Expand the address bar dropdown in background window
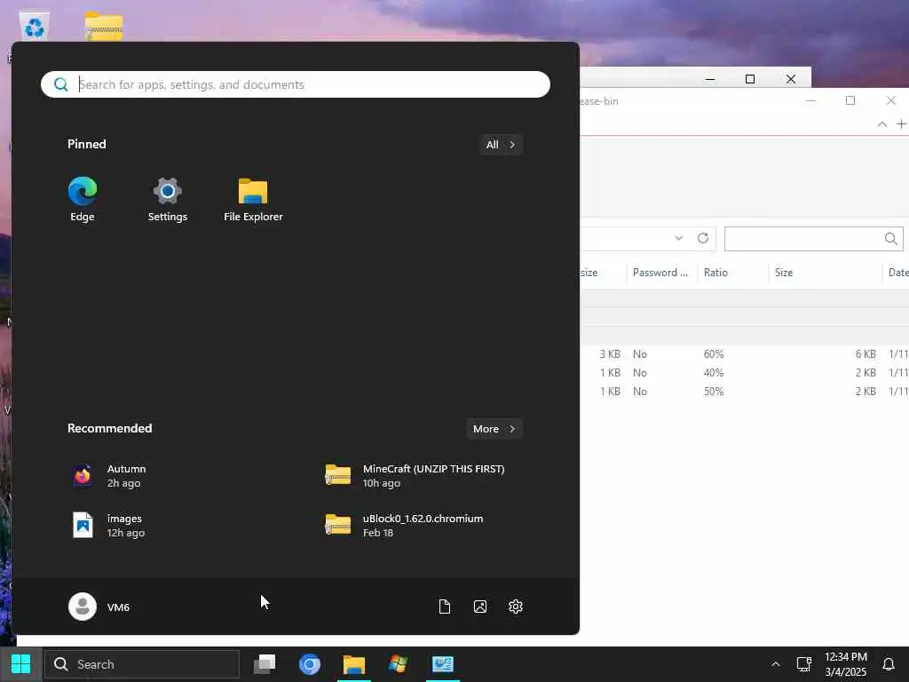909x682 pixels. click(x=679, y=238)
